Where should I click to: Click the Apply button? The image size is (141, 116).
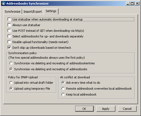click(106, 109)
